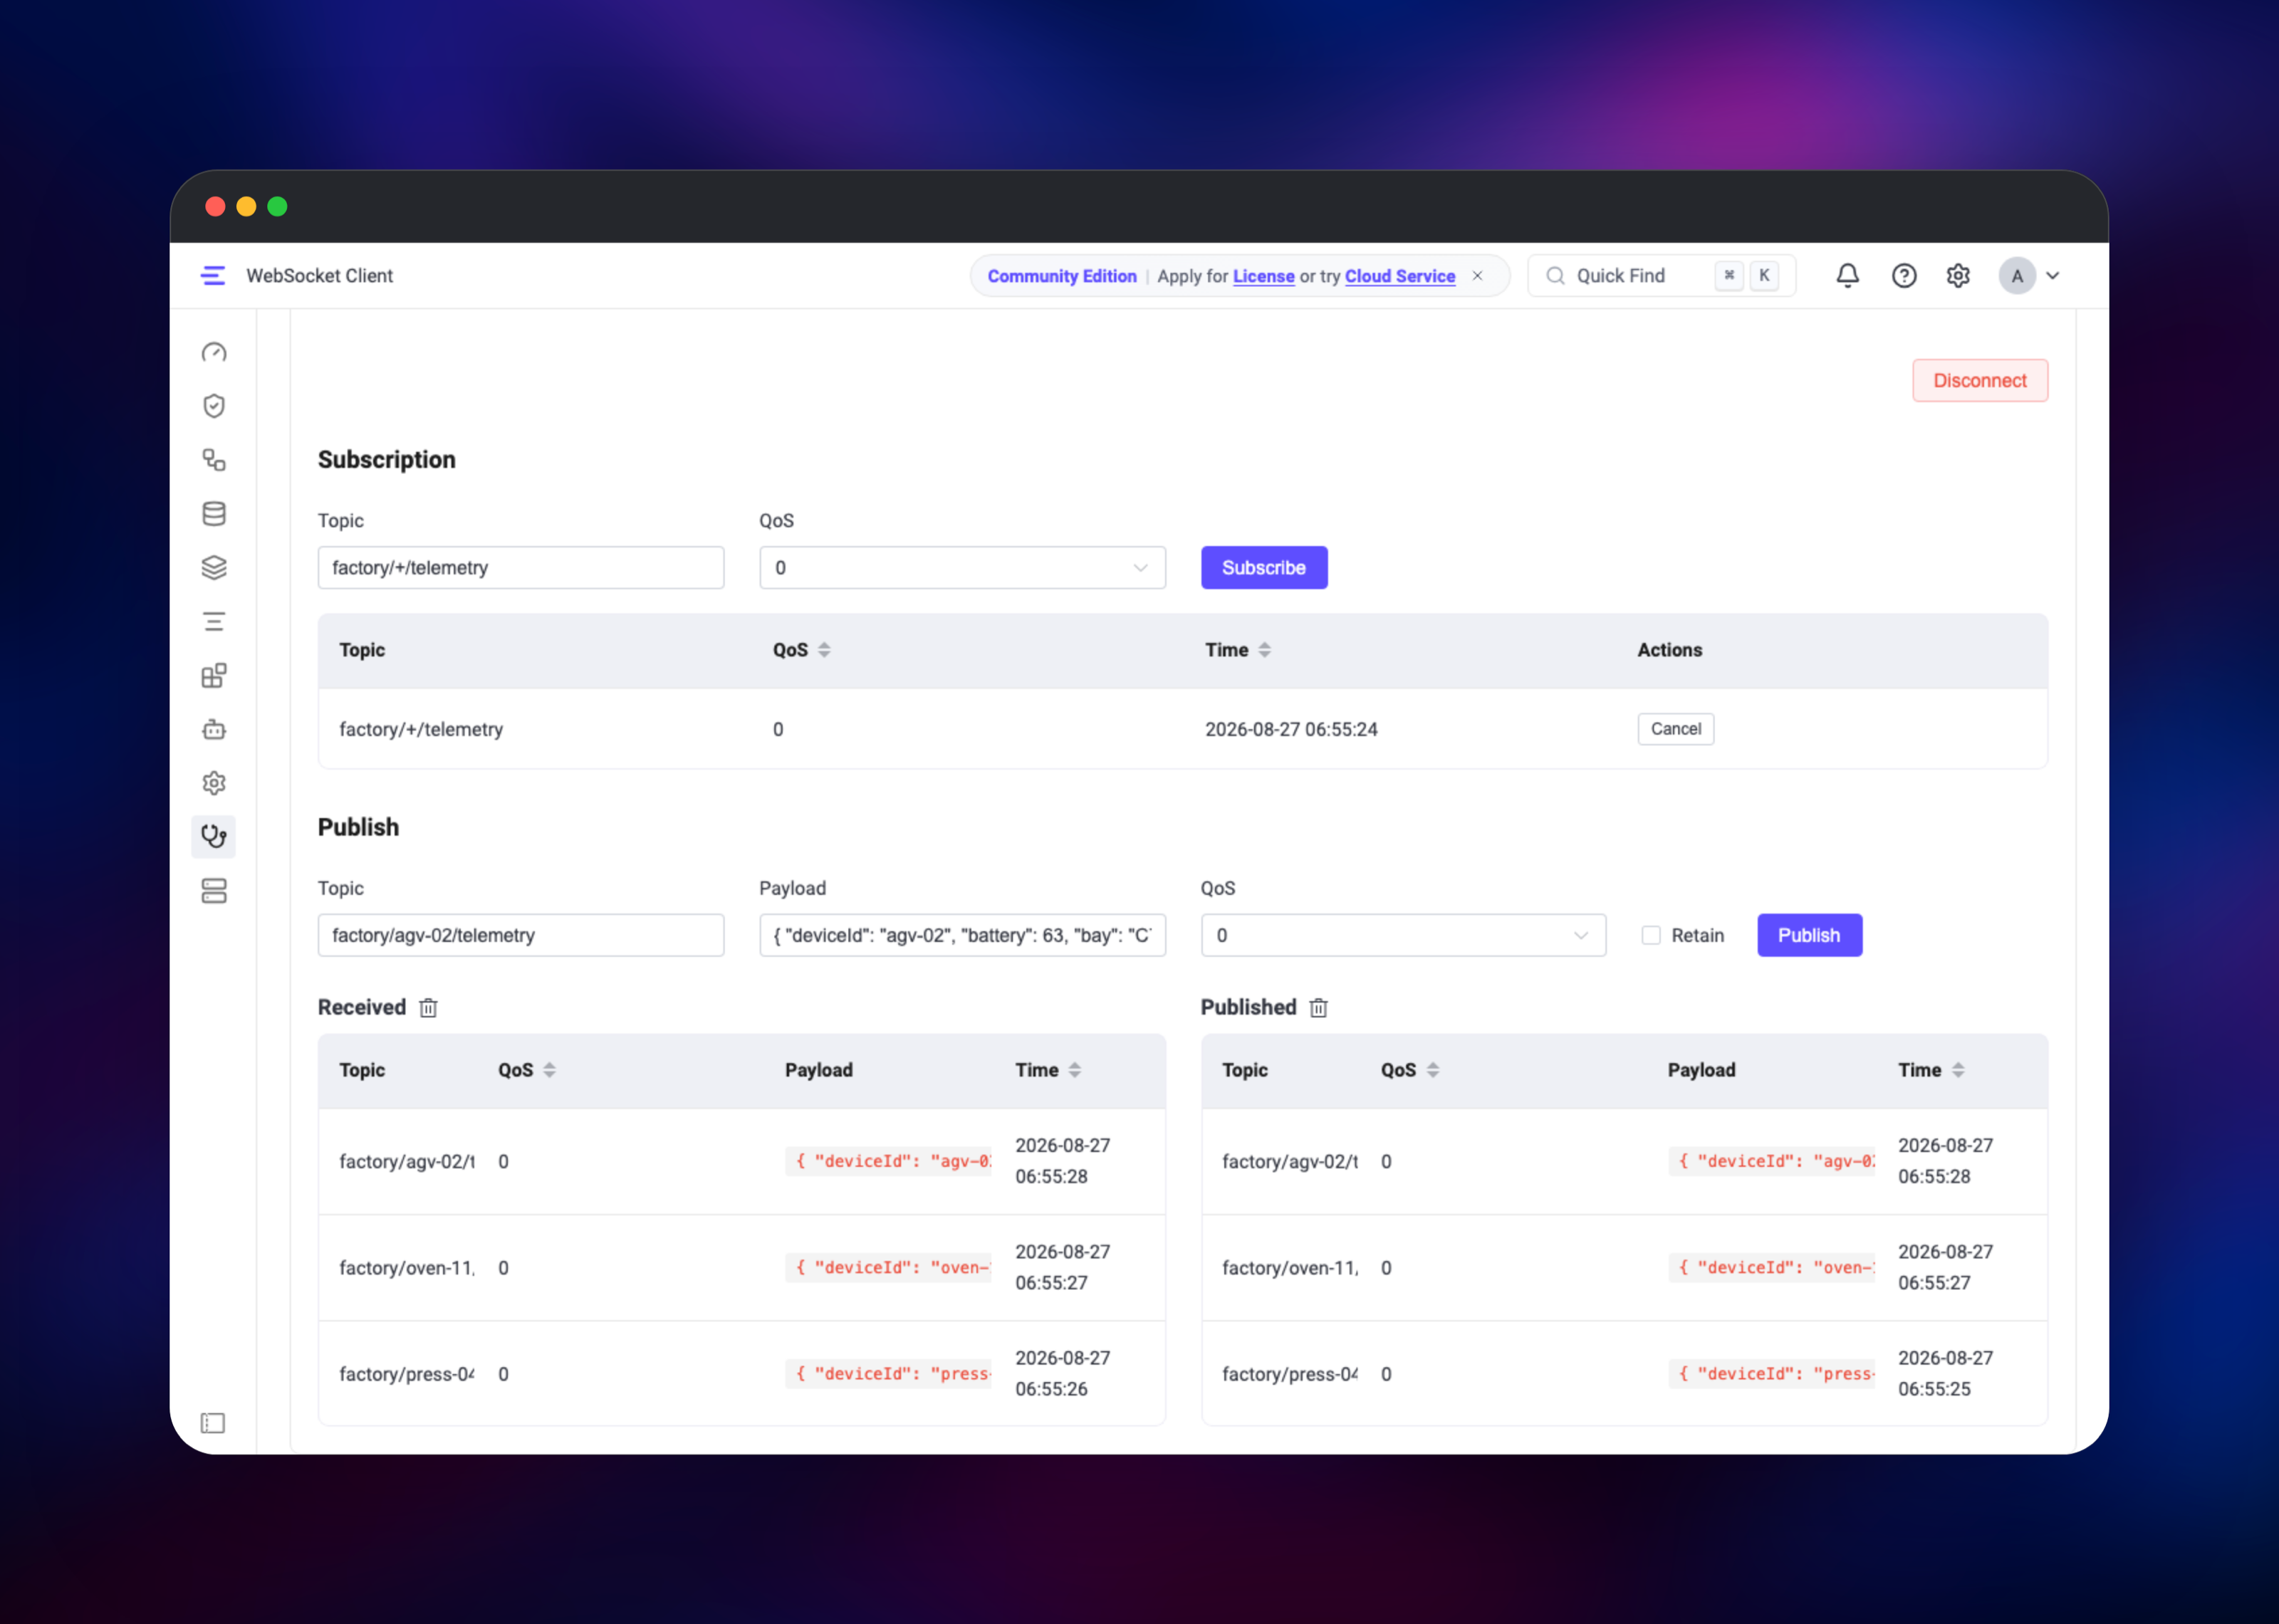Dismiss the Community Edition banner
The height and width of the screenshot is (1624, 2279).
click(x=1477, y=276)
